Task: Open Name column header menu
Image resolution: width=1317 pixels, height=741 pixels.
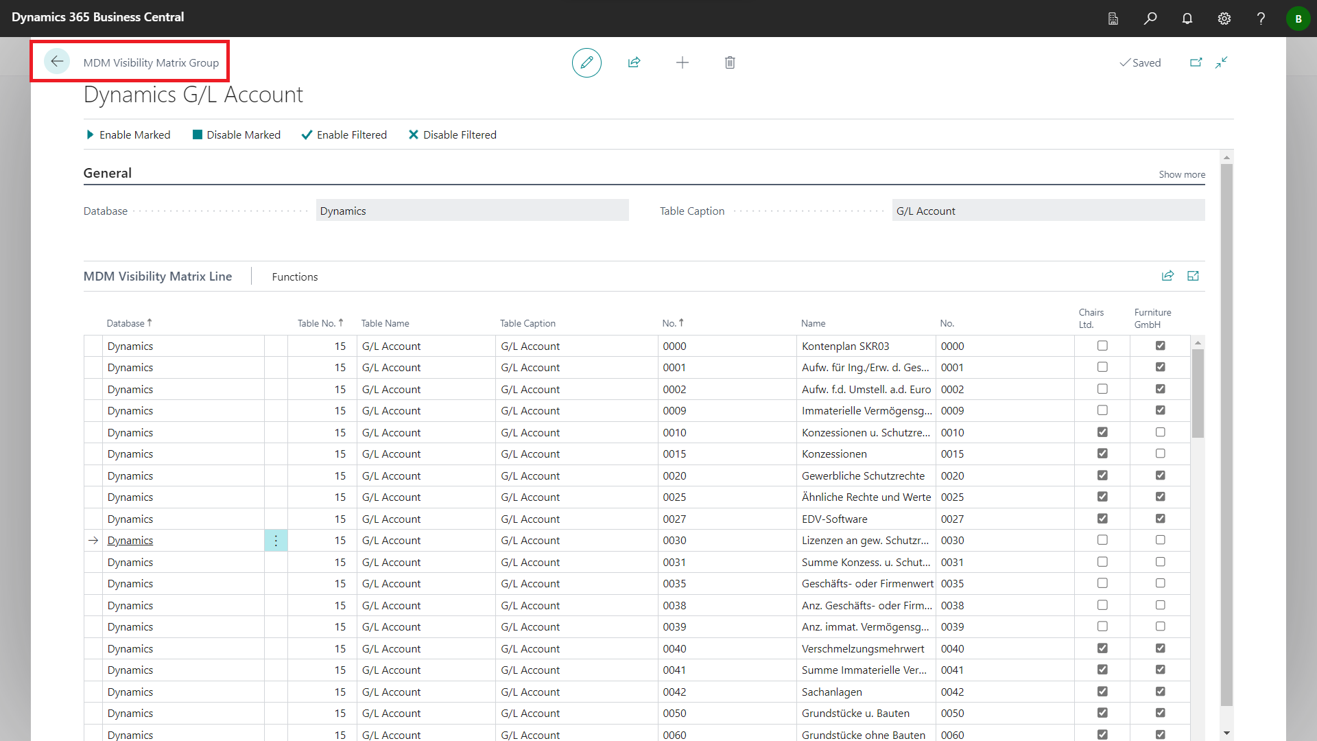Action: point(814,323)
